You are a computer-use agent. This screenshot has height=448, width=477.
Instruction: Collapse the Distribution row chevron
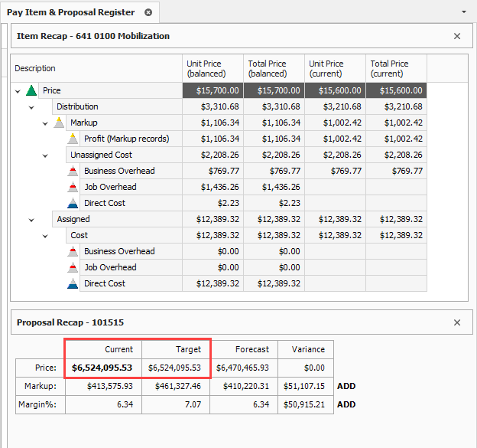(31, 106)
